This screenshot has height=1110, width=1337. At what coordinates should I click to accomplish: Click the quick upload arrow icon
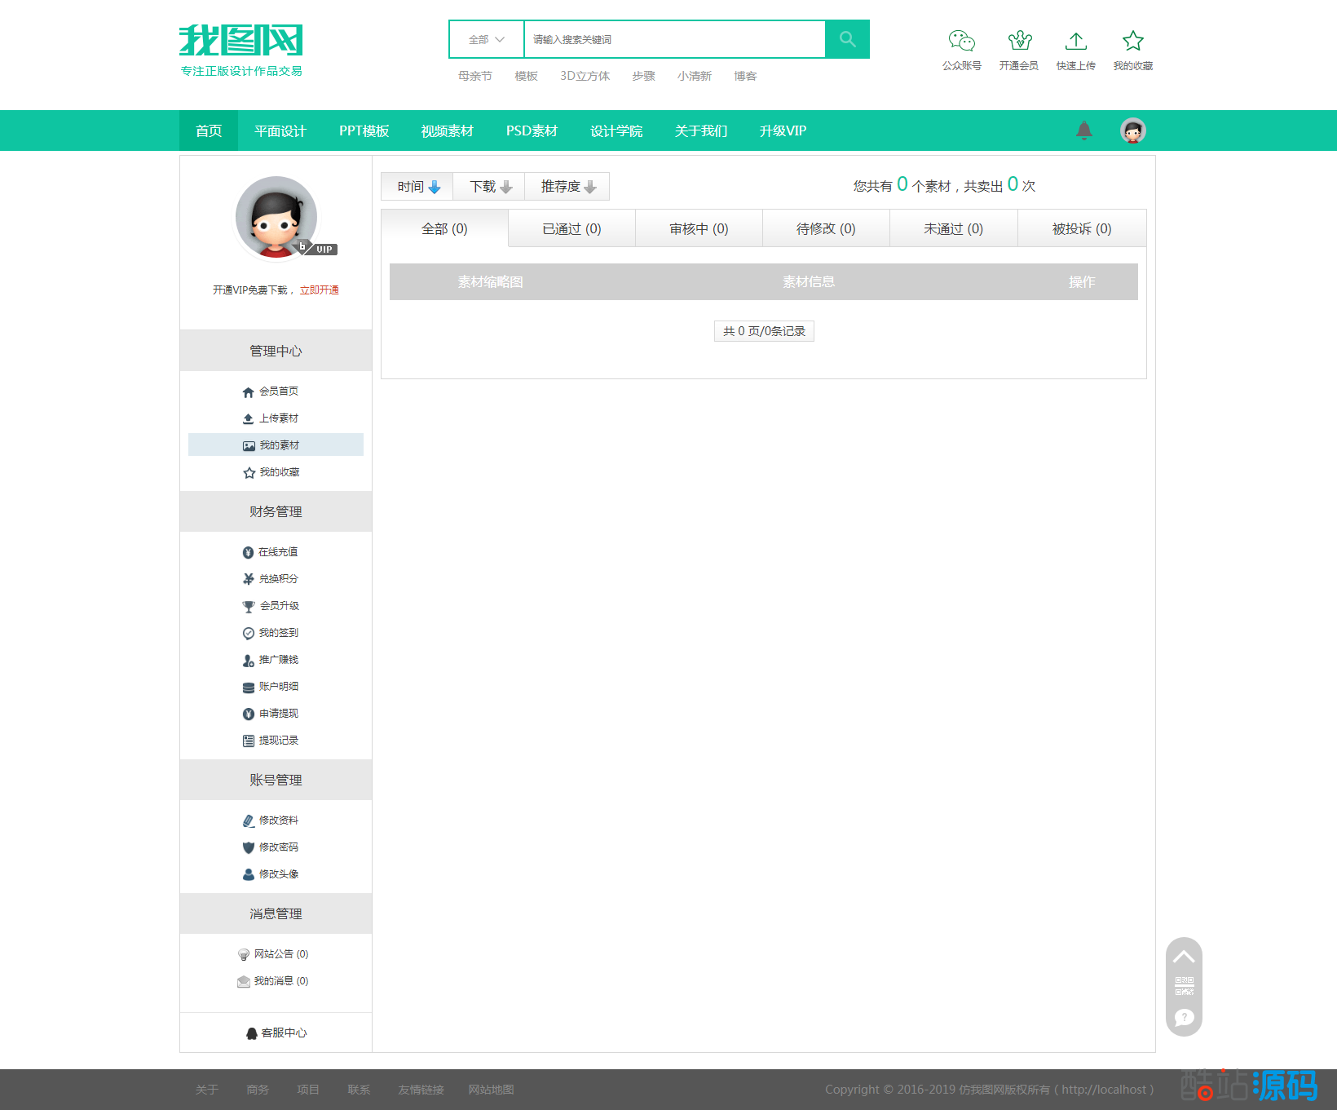(x=1075, y=42)
